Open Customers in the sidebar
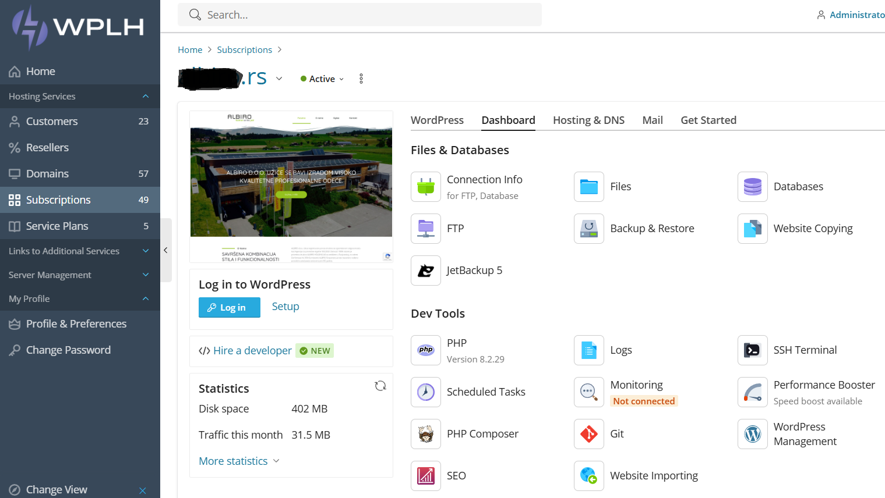This screenshot has width=885, height=498. pyautogui.click(x=80, y=121)
